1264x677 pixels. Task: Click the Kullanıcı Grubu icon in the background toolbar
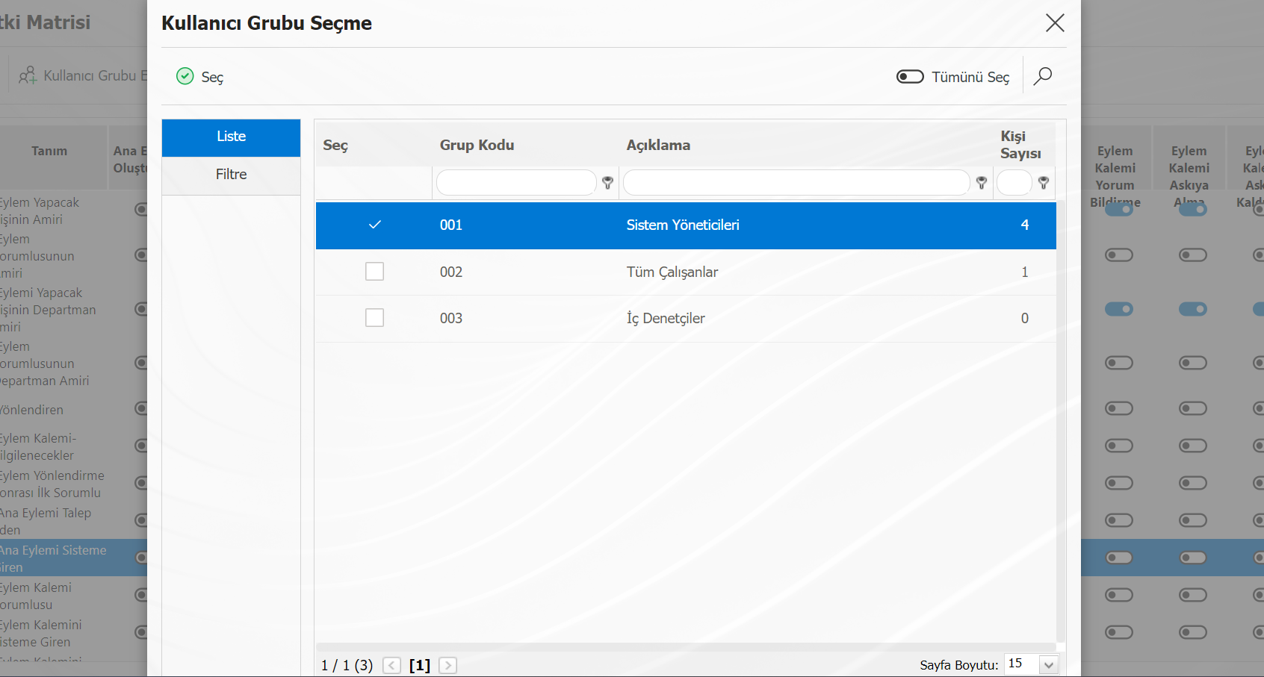(28, 75)
